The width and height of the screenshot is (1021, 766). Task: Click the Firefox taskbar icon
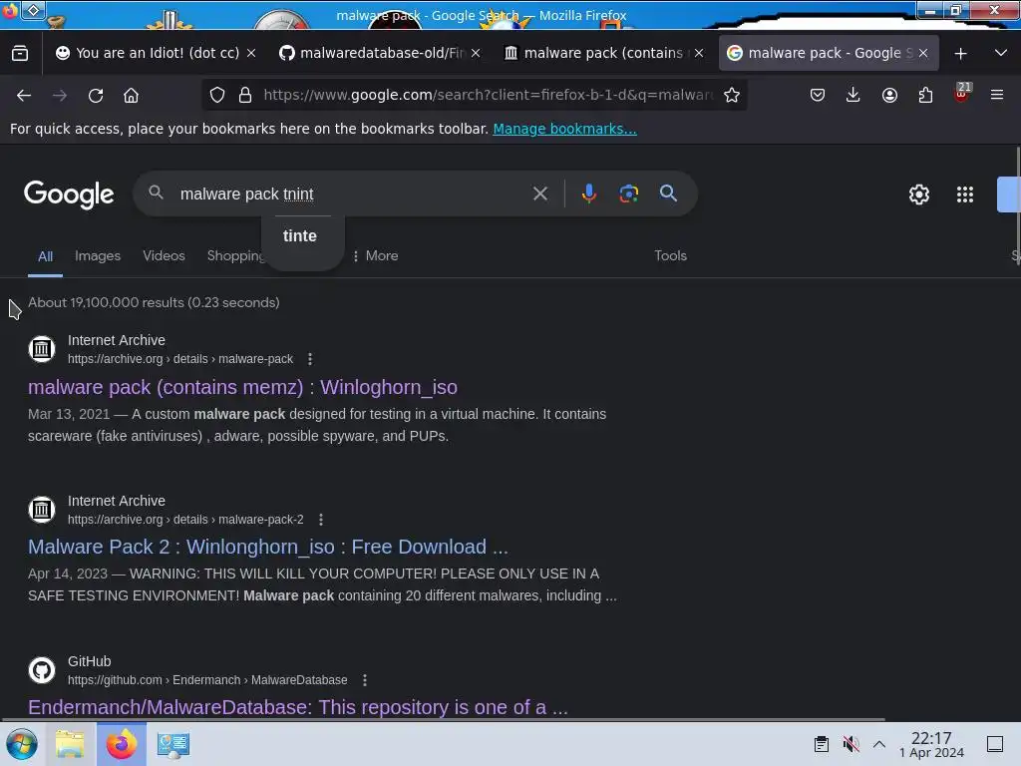pos(122,744)
